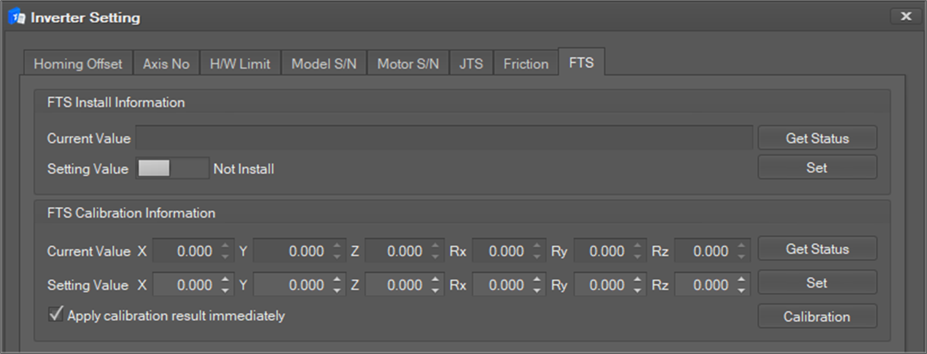Increase Setting Value X with up arrow
Viewport: 927px width, 354px height.
pos(225,280)
